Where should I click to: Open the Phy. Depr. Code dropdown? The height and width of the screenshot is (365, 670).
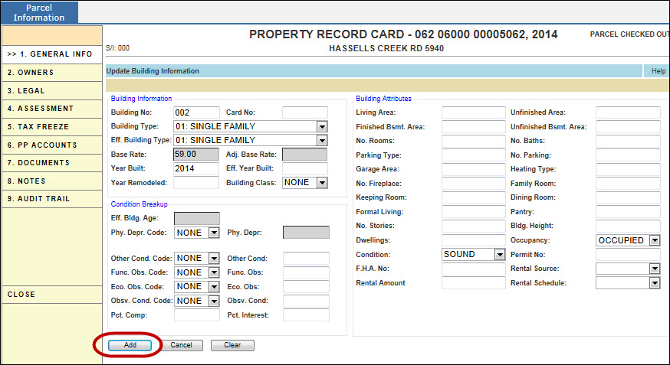(x=214, y=233)
